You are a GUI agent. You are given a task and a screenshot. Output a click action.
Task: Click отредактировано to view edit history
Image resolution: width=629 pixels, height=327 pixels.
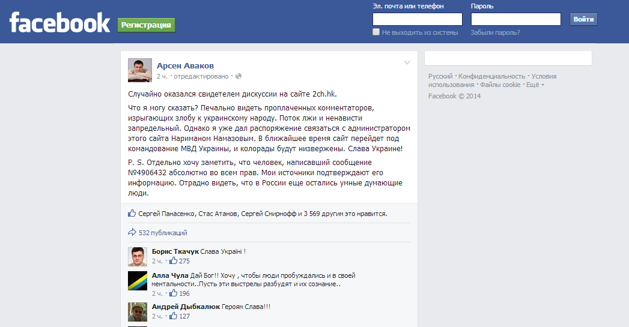(x=201, y=77)
